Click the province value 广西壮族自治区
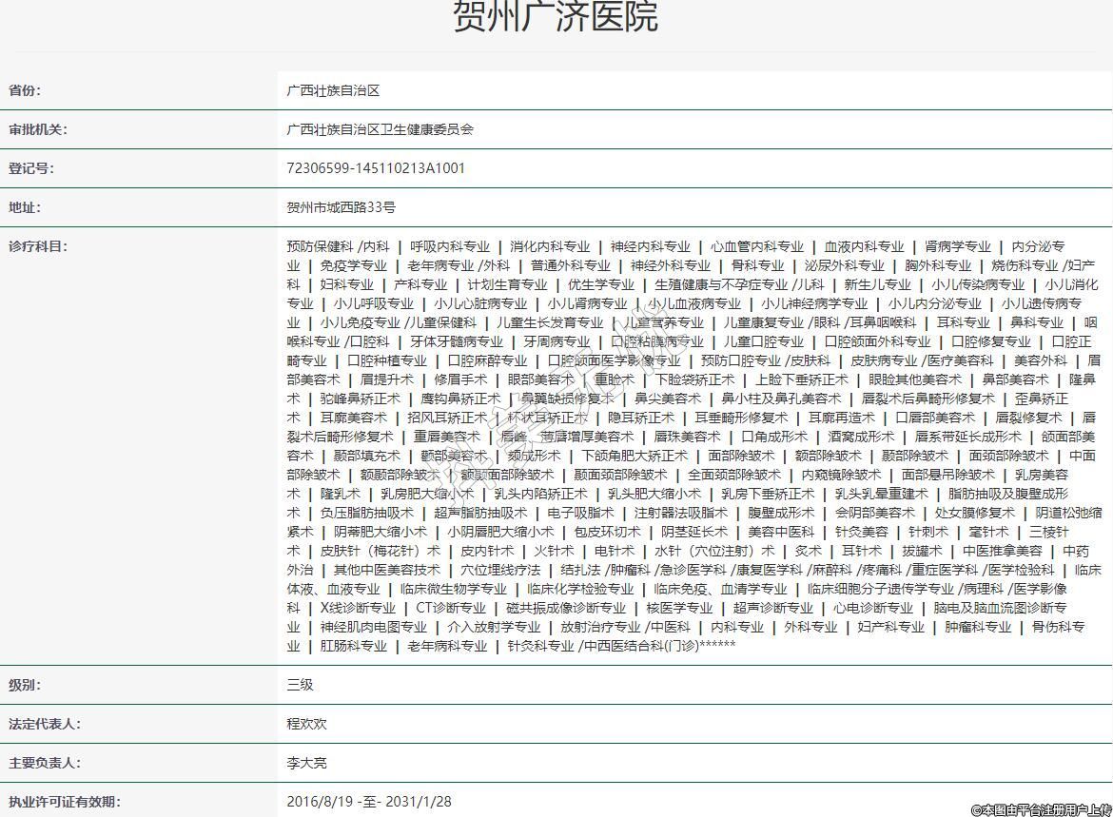 click(x=333, y=90)
